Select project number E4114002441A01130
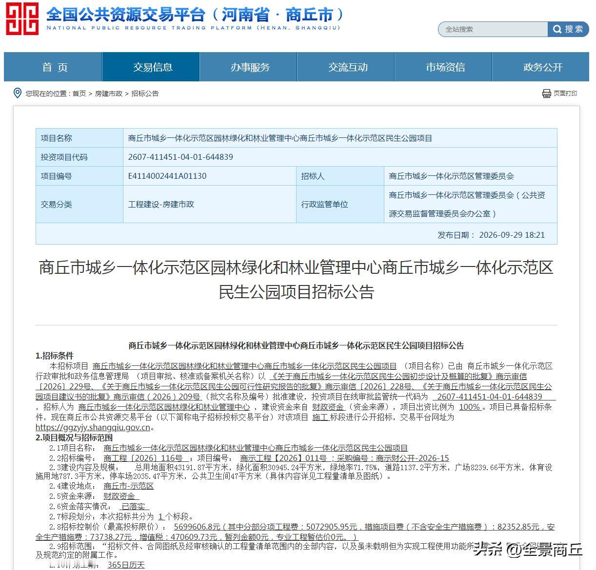The width and height of the screenshot is (596, 570). [167, 176]
